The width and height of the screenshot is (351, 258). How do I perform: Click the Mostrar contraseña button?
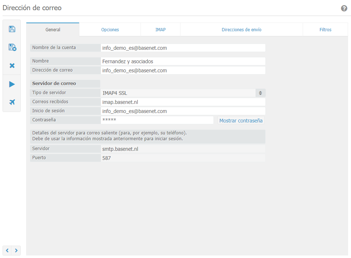point(241,120)
